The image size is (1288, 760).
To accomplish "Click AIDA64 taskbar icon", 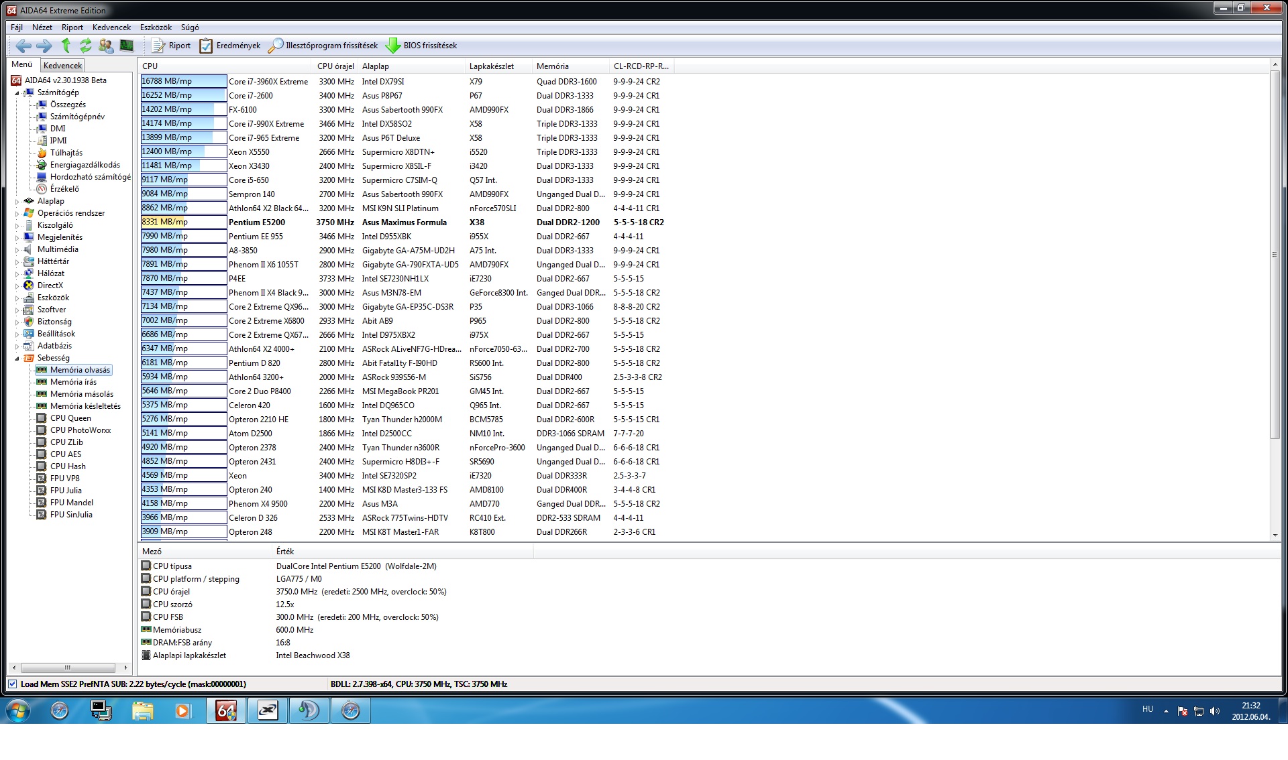I will click(x=226, y=710).
